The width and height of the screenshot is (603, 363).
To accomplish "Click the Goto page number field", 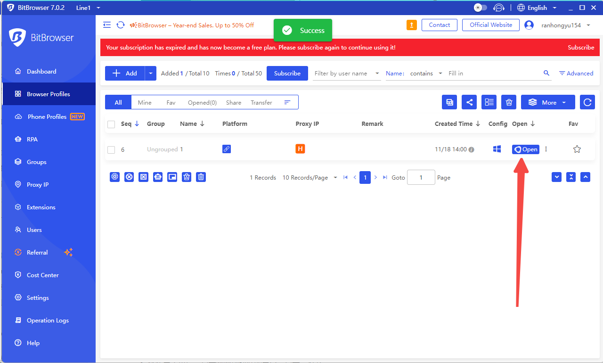I will click(x=421, y=177).
